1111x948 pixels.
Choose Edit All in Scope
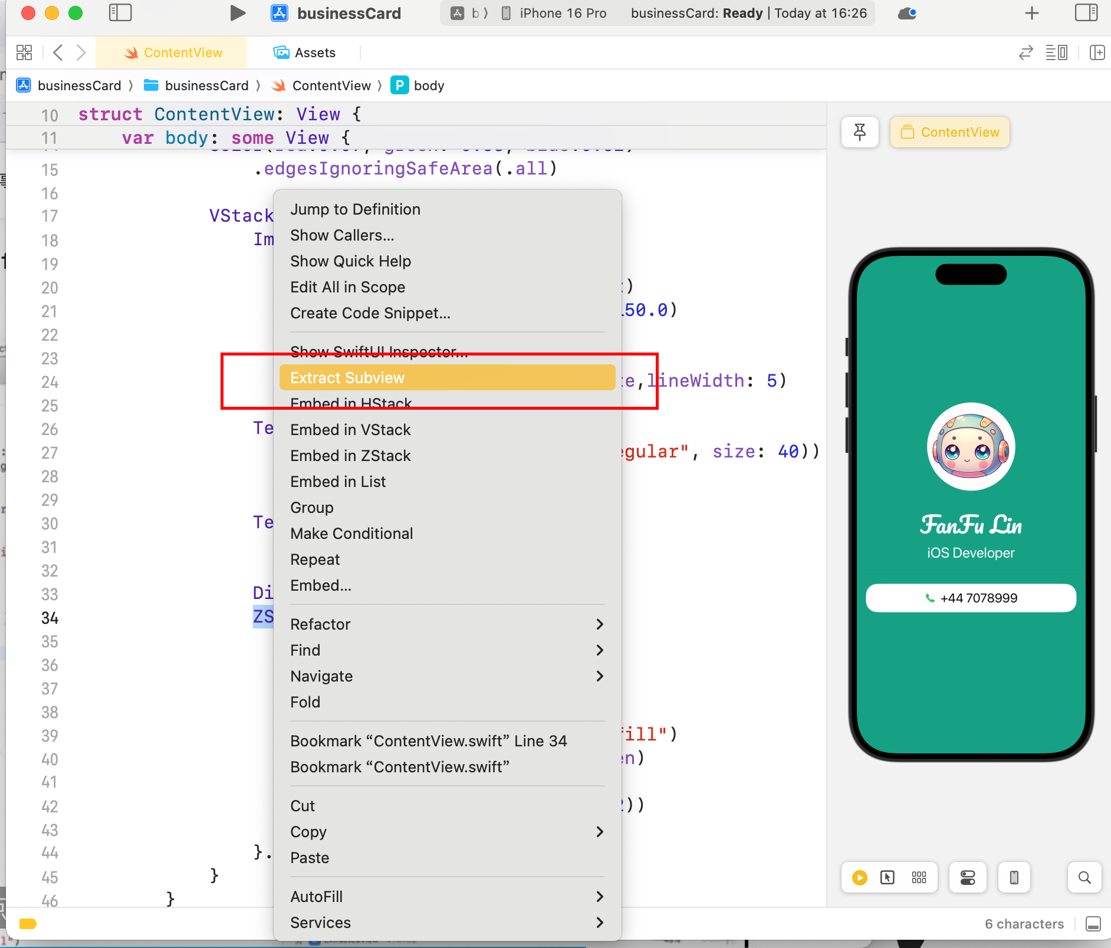click(448, 287)
